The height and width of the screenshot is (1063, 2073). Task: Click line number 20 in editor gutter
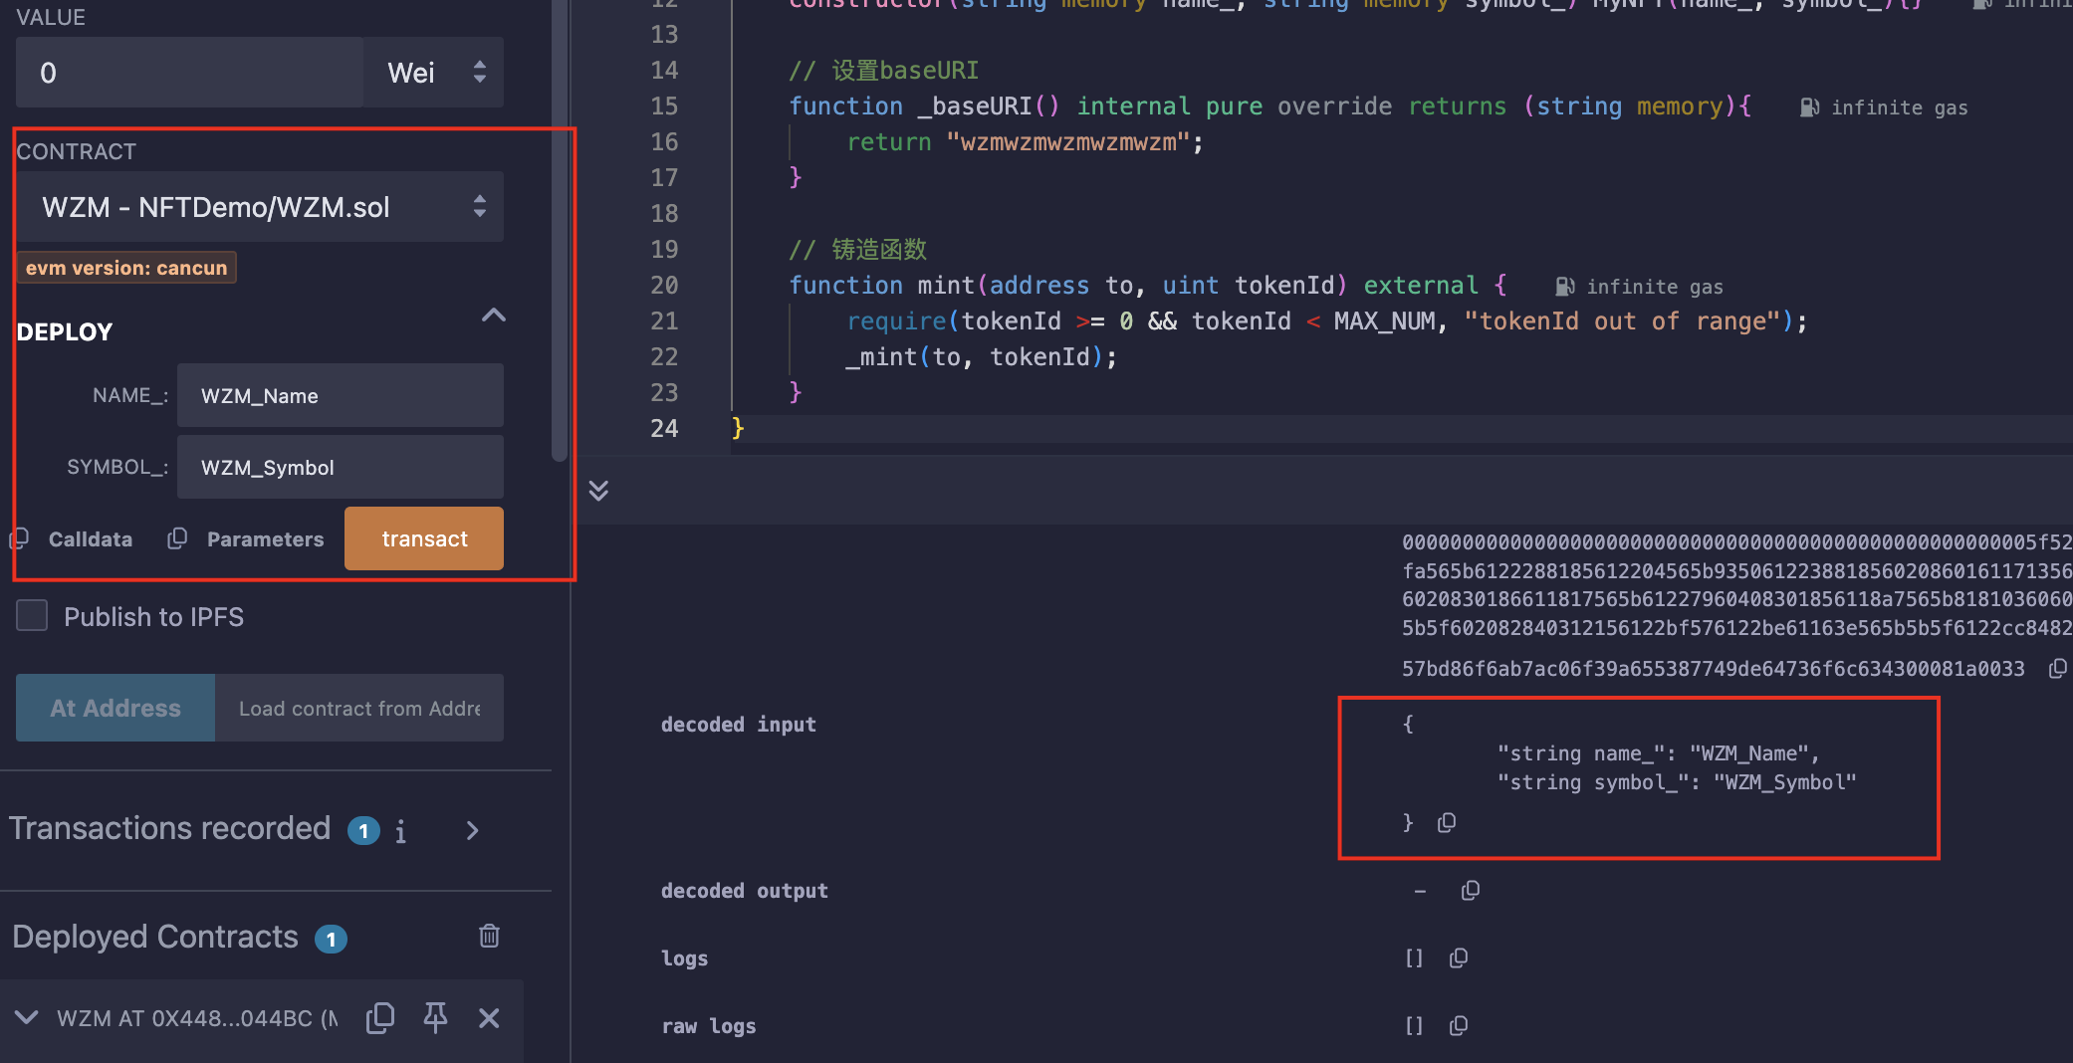[664, 286]
